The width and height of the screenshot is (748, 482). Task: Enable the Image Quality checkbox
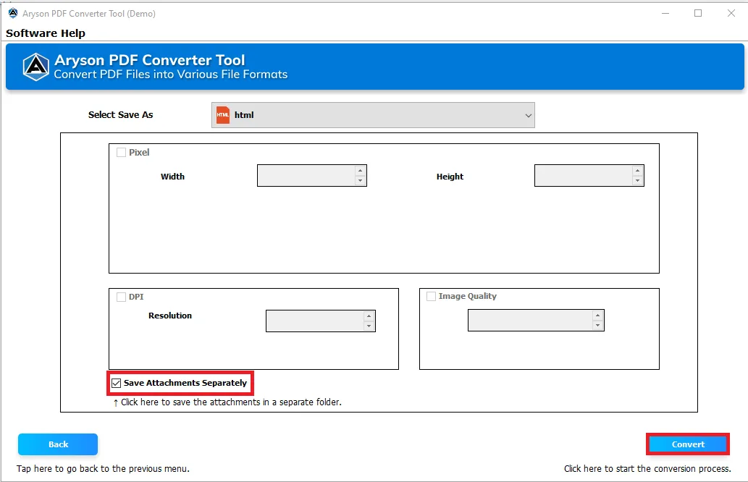(432, 296)
